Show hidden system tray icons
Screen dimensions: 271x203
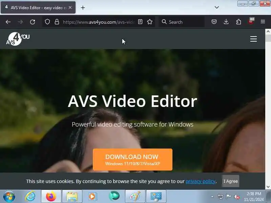tap(212, 197)
